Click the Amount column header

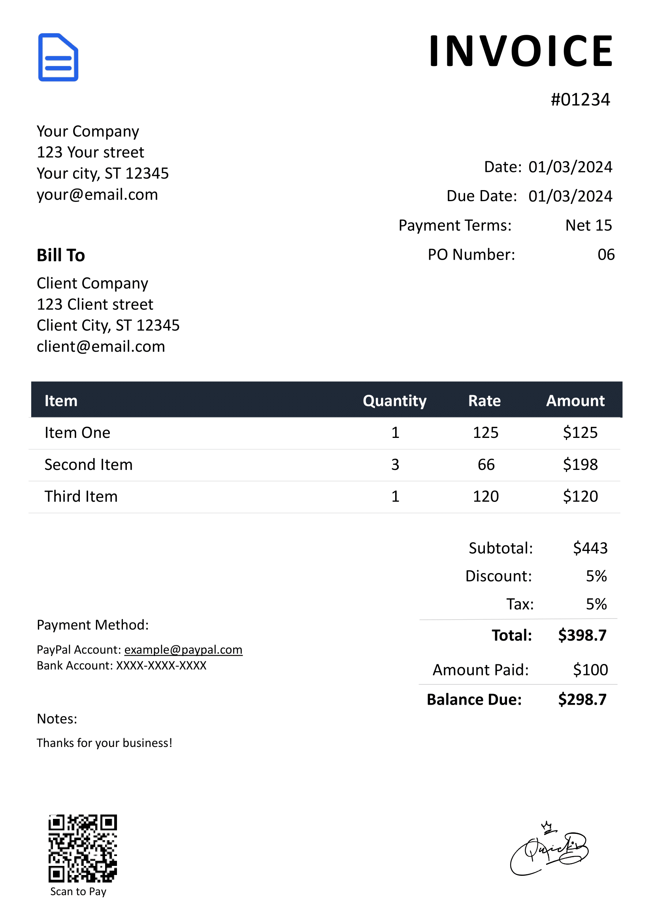click(575, 401)
